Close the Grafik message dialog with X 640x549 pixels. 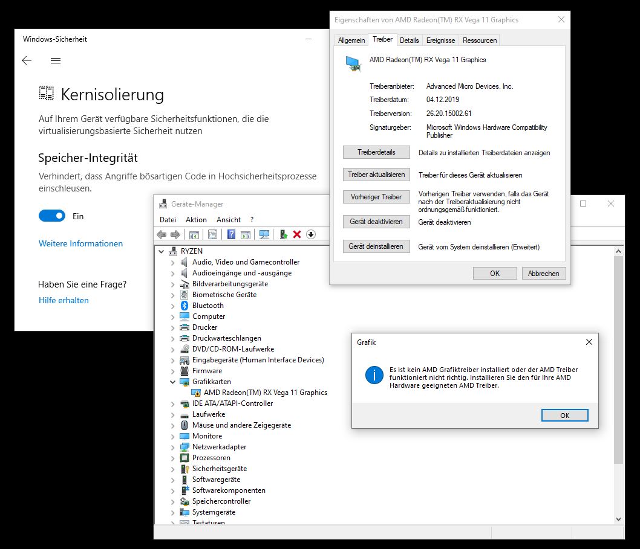(589, 342)
